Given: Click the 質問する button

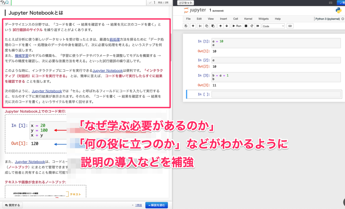Looking at the screenshot, I should 12,205.
